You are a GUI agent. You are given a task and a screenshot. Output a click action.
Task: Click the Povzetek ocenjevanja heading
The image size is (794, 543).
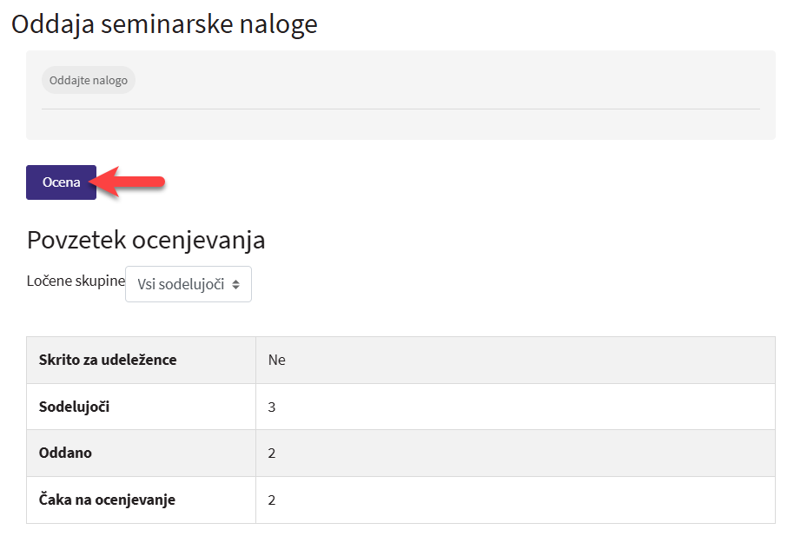[146, 240]
